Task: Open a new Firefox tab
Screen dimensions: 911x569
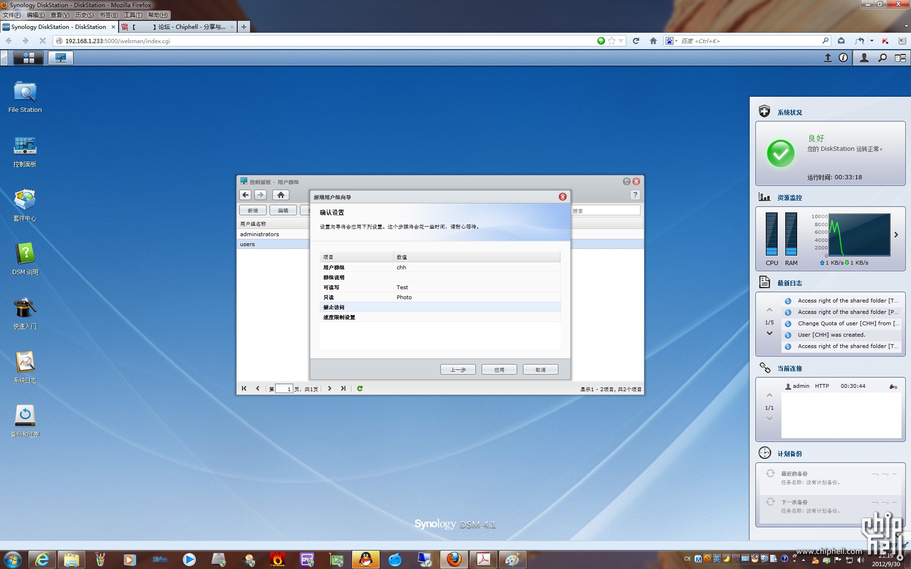Action: tap(243, 27)
